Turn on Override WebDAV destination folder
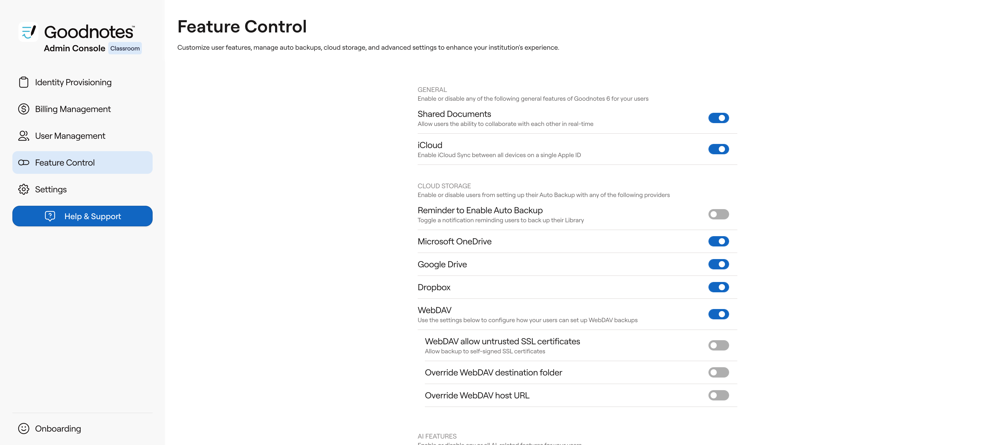The height and width of the screenshot is (445, 990). pyautogui.click(x=718, y=372)
